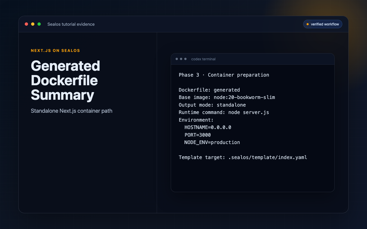This screenshot has height=229, width=367.
Task: Click the yellow minimize dot in the title bar
Action: pyautogui.click(x=33, y=24)
